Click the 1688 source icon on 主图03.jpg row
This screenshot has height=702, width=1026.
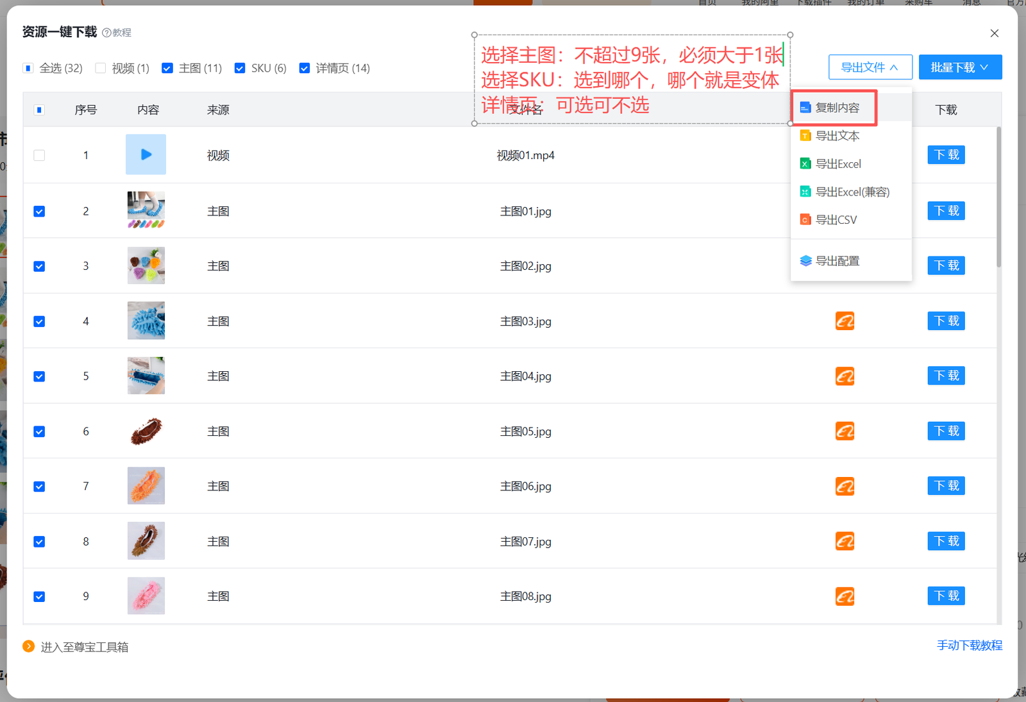pyautogui.click(x=845, y=321)
